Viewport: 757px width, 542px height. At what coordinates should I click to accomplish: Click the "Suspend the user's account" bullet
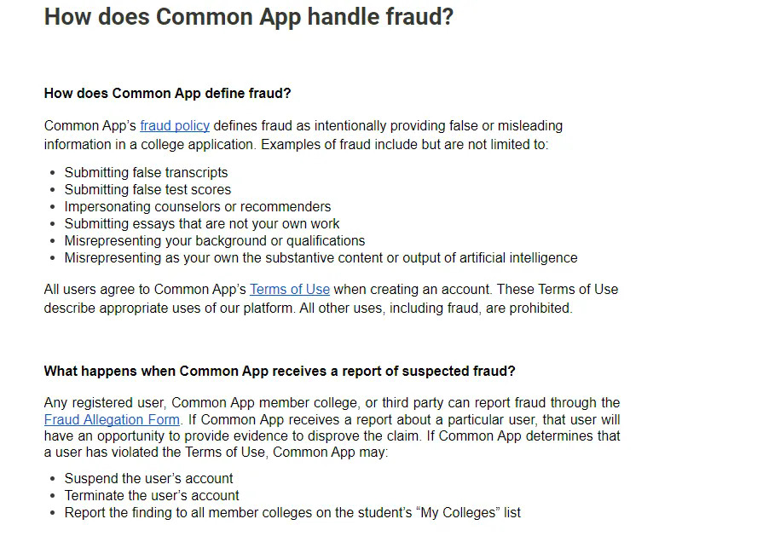tap(148, 479)
